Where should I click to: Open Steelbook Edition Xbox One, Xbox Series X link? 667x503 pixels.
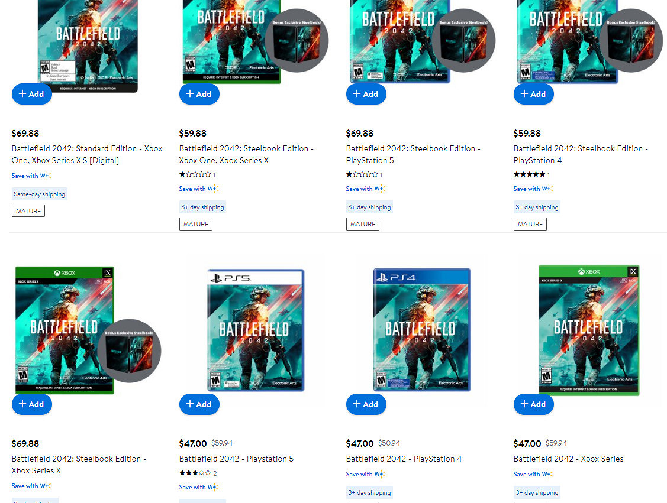(x=246, y=154)
